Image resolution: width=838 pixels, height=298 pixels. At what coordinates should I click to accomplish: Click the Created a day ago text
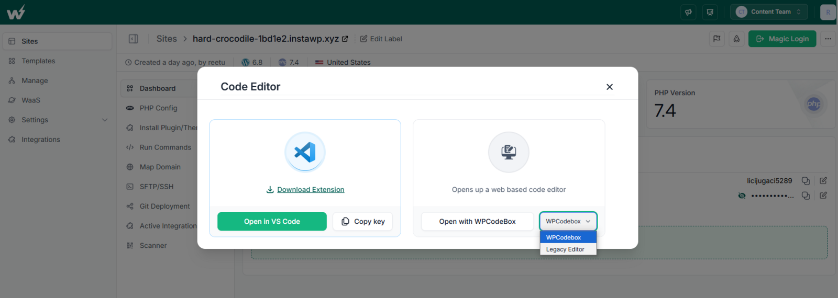tap(175, 62)
